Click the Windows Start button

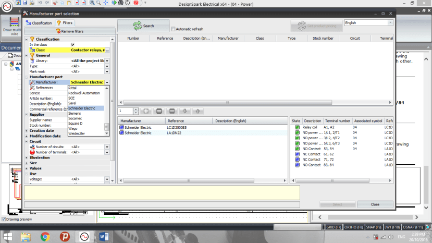click(x=7, y=237)
